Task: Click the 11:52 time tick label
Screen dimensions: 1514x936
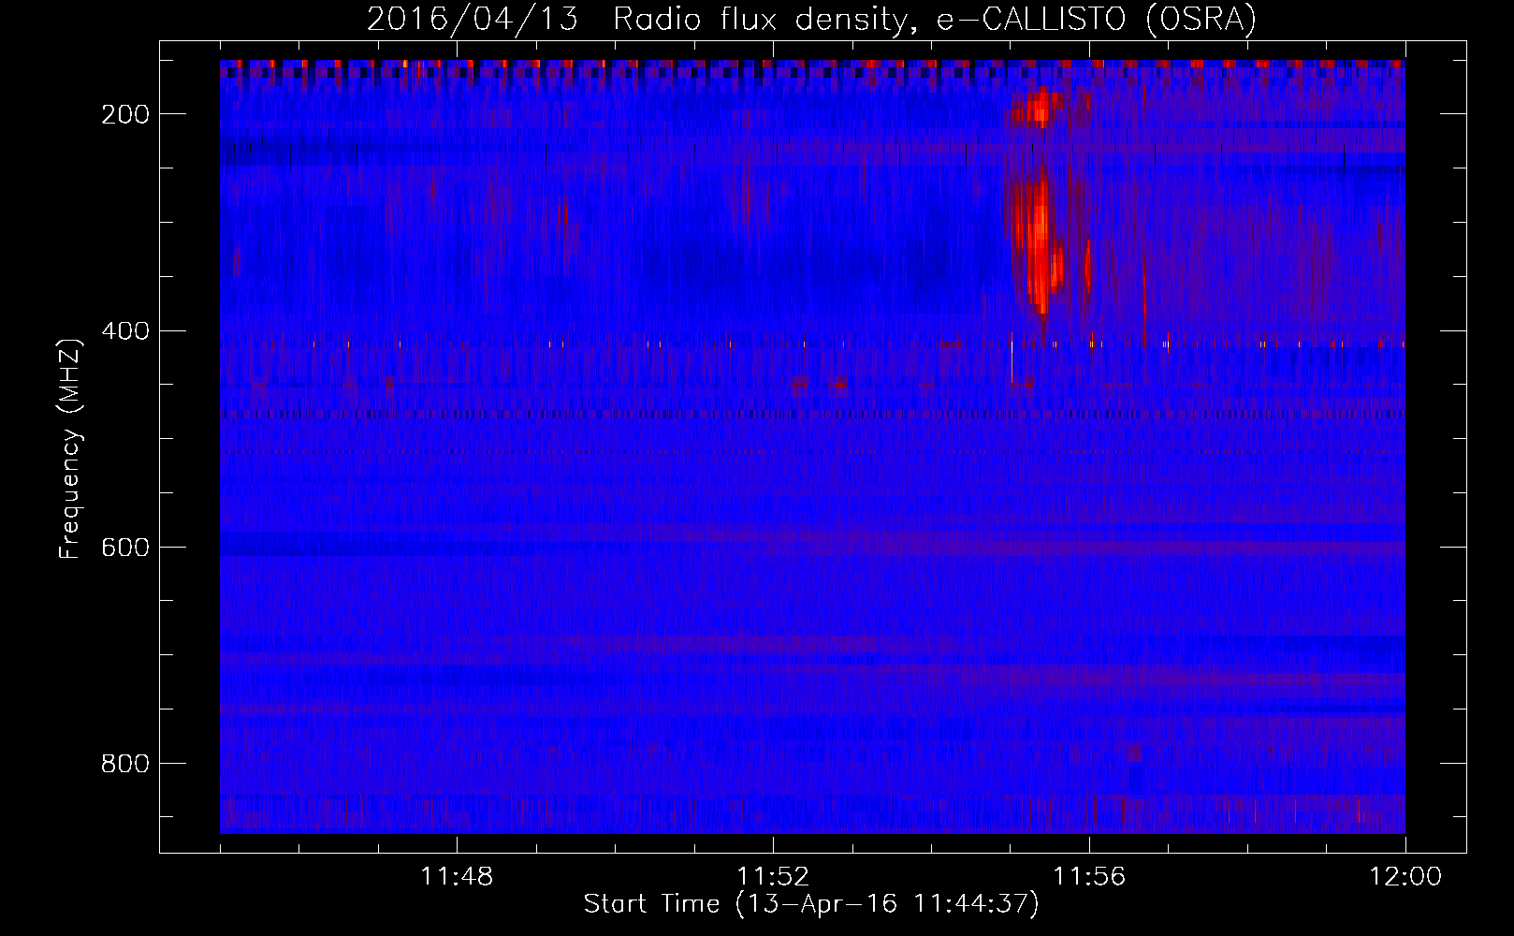Action: (x=773, y=877)
